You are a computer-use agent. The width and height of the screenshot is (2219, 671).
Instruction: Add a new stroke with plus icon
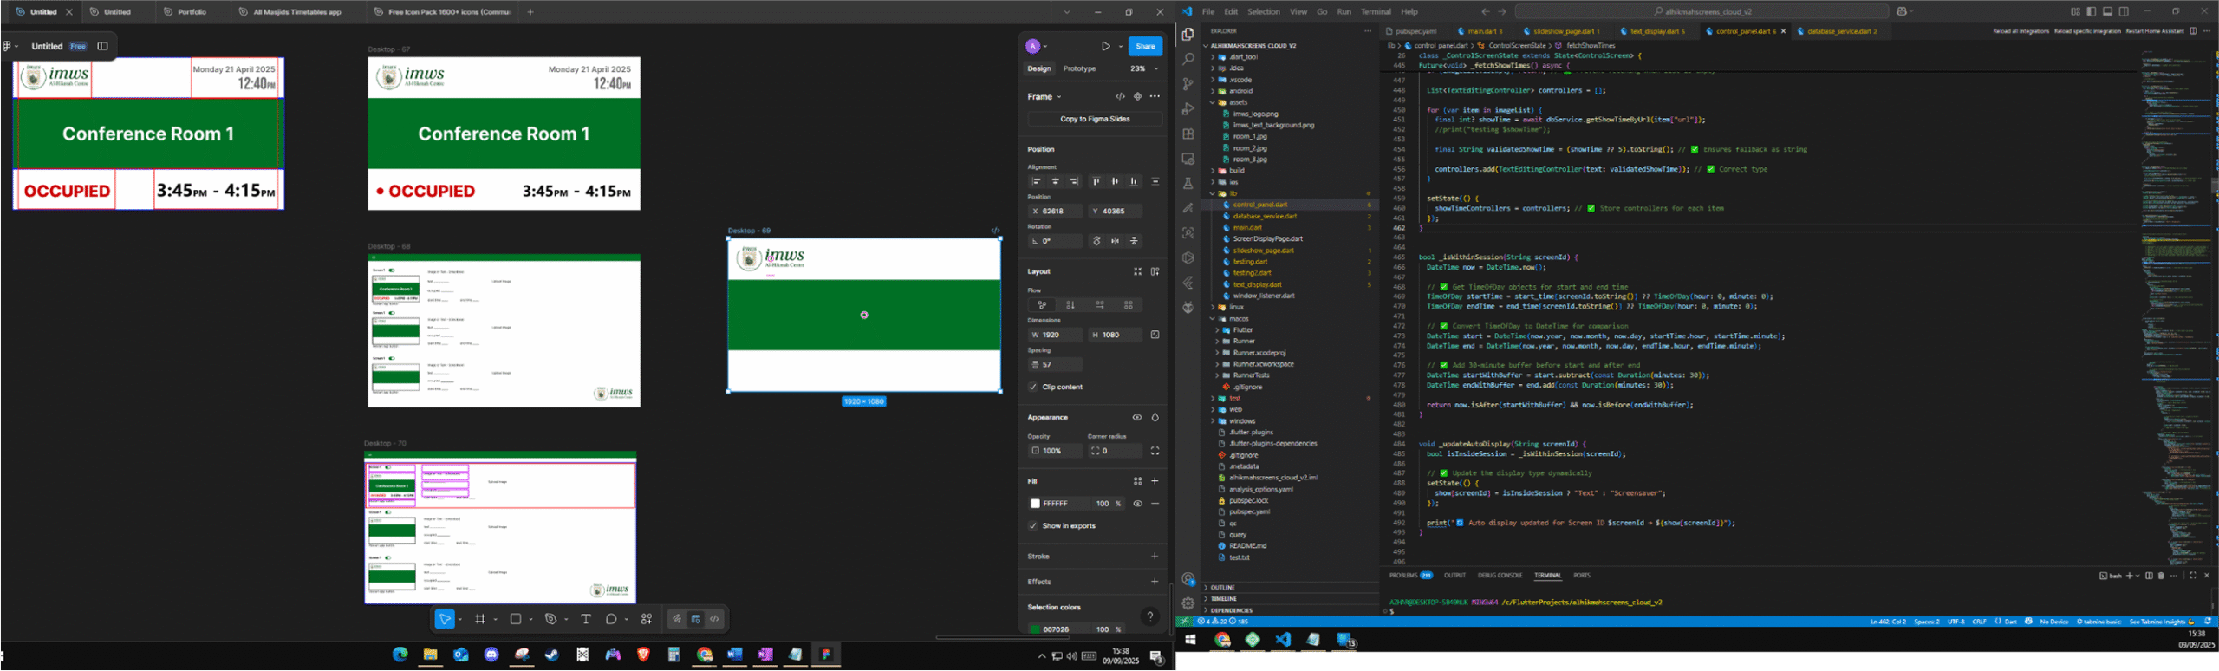pyautogui.click(x=1155, y=557)
